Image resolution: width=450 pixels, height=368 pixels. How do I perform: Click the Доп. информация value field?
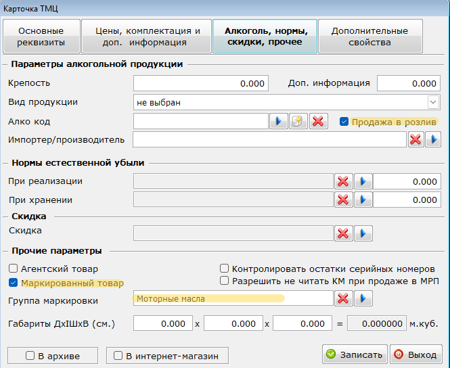tap(409, 83)
